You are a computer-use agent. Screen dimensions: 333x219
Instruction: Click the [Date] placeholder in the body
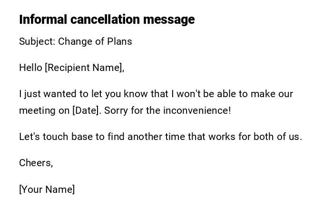(87, 110)
